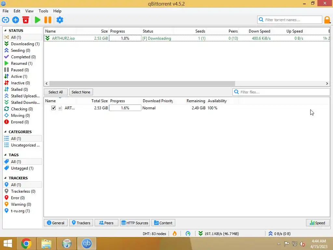Image resolution: width=333 pixels, height=250 pixels.
Task: Switch to the General tab
Action: tap(56, 223)
